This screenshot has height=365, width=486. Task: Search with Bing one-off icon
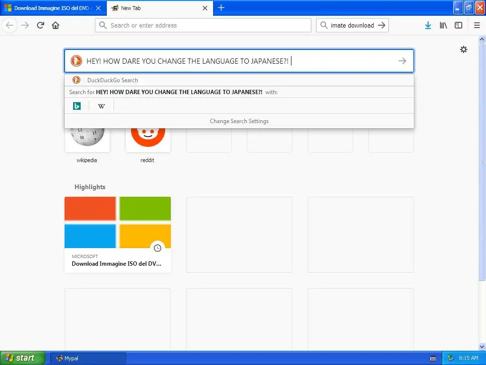(x=76, y=106)
